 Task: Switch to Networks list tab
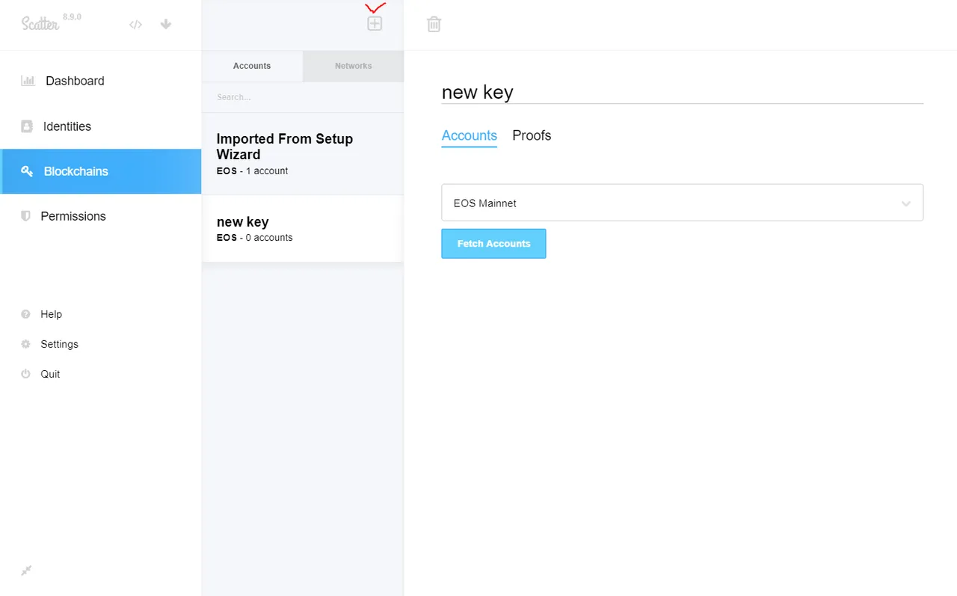(x=353, y=66)
